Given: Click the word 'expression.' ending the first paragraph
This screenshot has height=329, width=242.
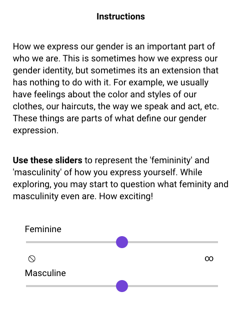Looking at the screenshot, I should coord(35,130).
